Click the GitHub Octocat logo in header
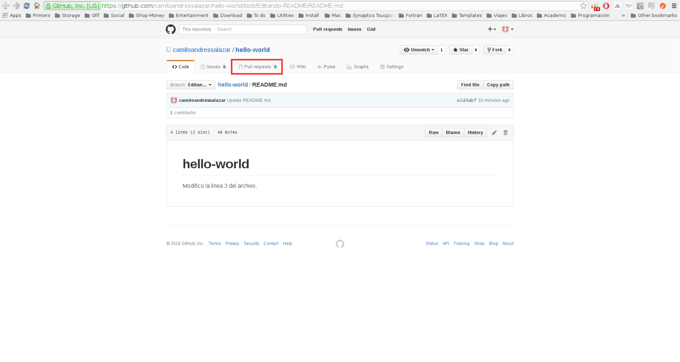 171,29
